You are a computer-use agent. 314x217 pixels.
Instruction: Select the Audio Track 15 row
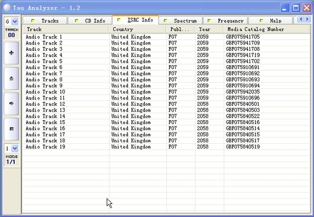tap(166, 122)
